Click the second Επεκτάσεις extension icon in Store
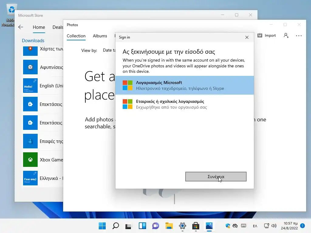Viewport: 311px width, 233px height. 30,123
